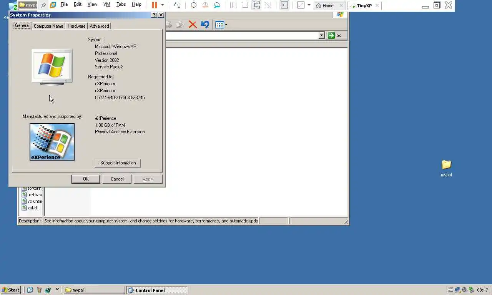
Task: Expand the stretch display dropdown arrow
Action: (x=309, y=5)
